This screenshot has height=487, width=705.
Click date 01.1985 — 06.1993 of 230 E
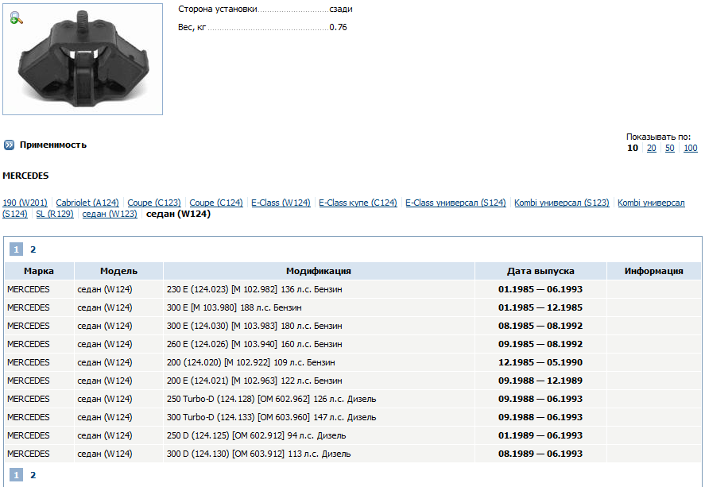pyautogui.click(x=540, y=289)
